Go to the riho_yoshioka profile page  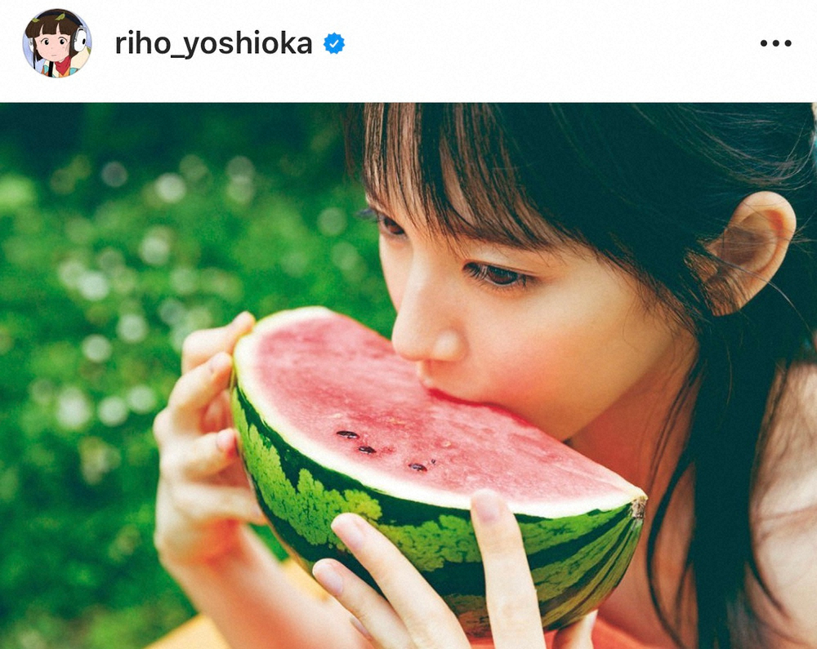[x=213, y=44]
